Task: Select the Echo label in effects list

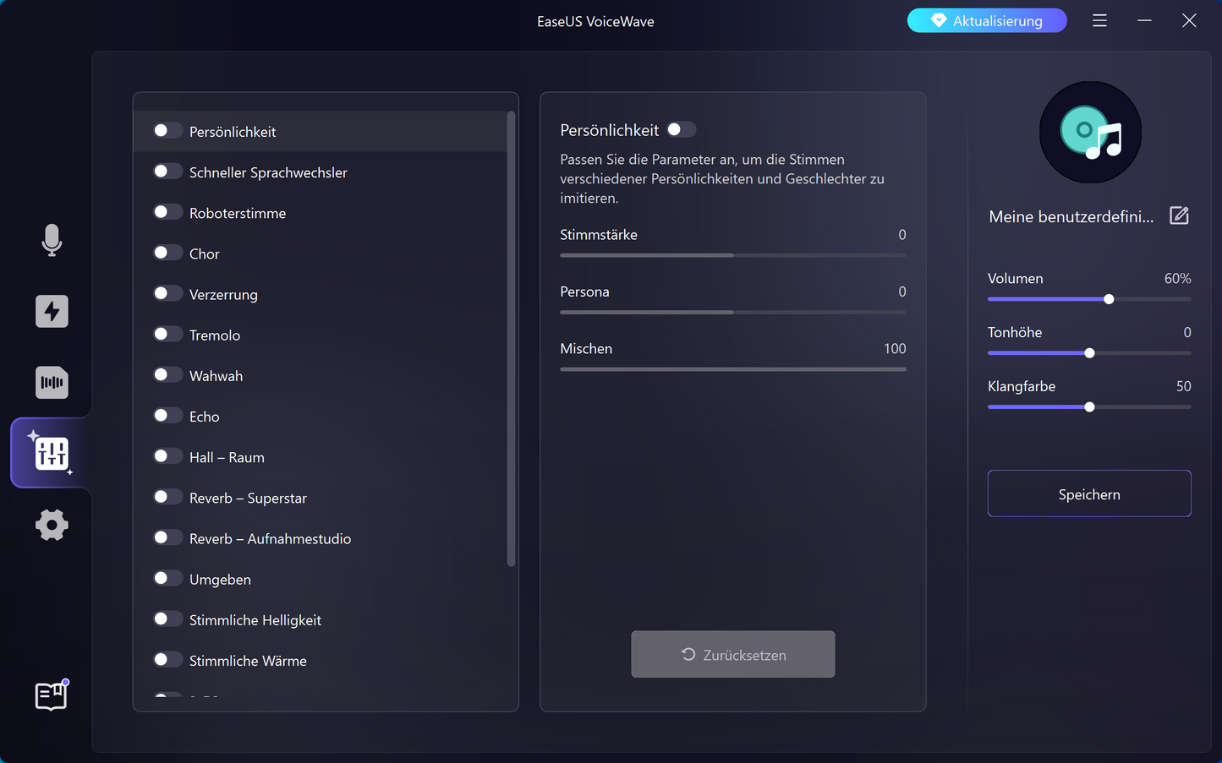Action: [204, 417]
